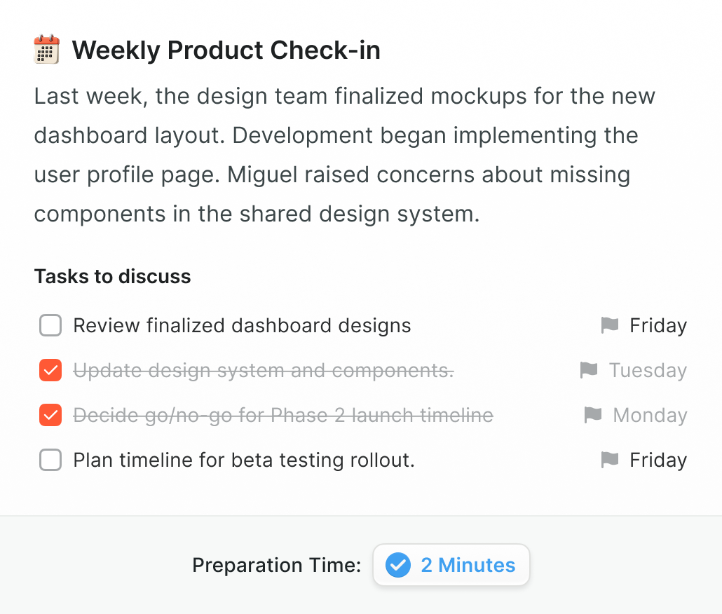Click the flag icon beside Monday
722x614 pixels.
click(x=593, y=415)
